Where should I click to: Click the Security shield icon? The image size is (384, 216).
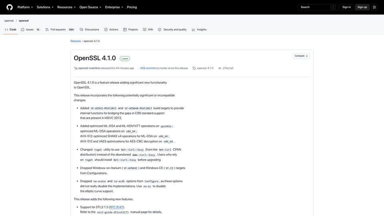pos(160,30)
